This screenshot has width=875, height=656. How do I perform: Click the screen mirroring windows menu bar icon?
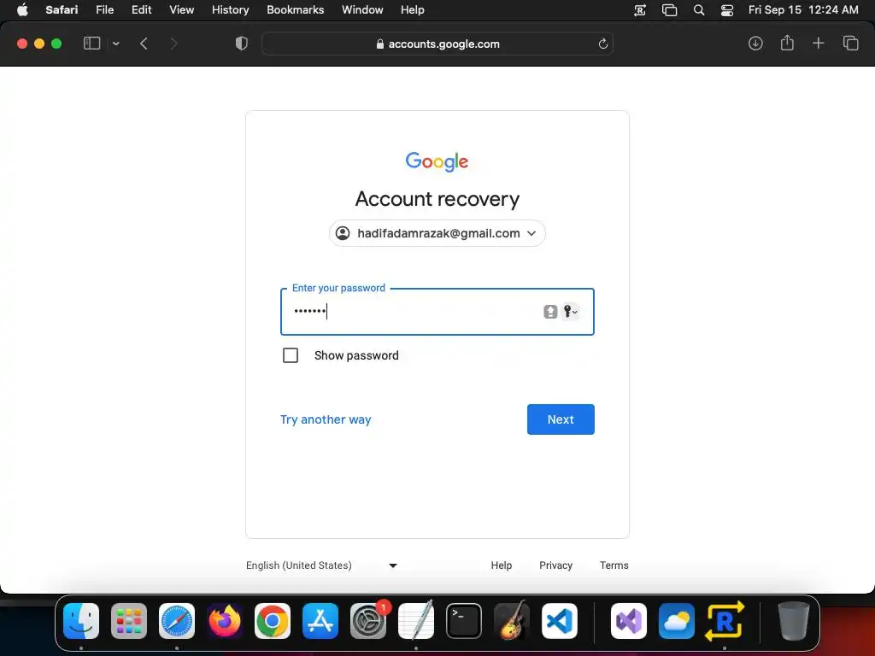[669, 9]
